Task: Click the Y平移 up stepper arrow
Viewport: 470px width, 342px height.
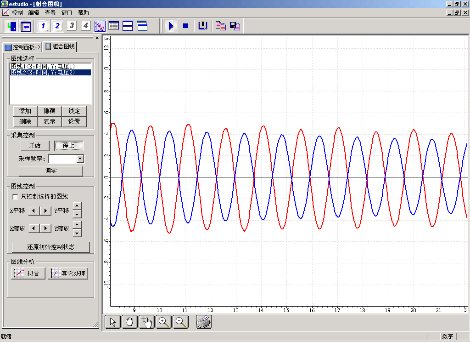Action: click(77, 207)
